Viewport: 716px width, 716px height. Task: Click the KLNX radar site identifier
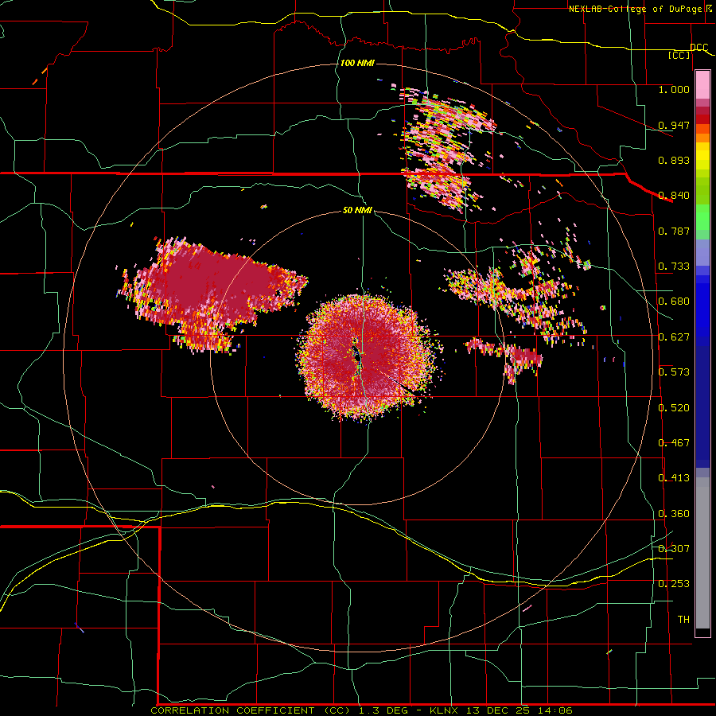[444, 710]
